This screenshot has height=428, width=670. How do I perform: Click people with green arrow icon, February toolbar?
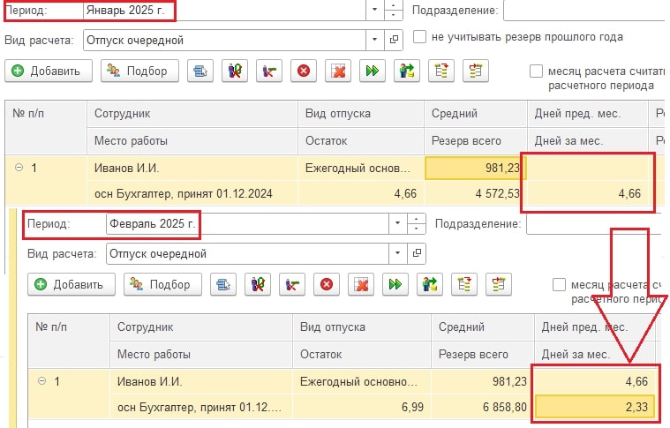[x=430, y=284]
